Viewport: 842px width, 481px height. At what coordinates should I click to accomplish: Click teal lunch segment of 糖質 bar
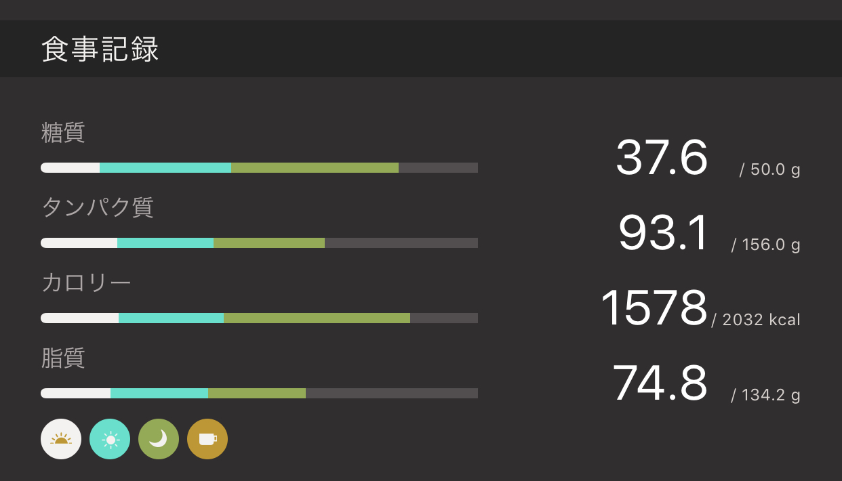[x=165, y=168]
